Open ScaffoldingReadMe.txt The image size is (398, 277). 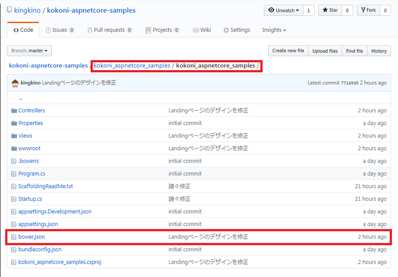click(45, 186)
